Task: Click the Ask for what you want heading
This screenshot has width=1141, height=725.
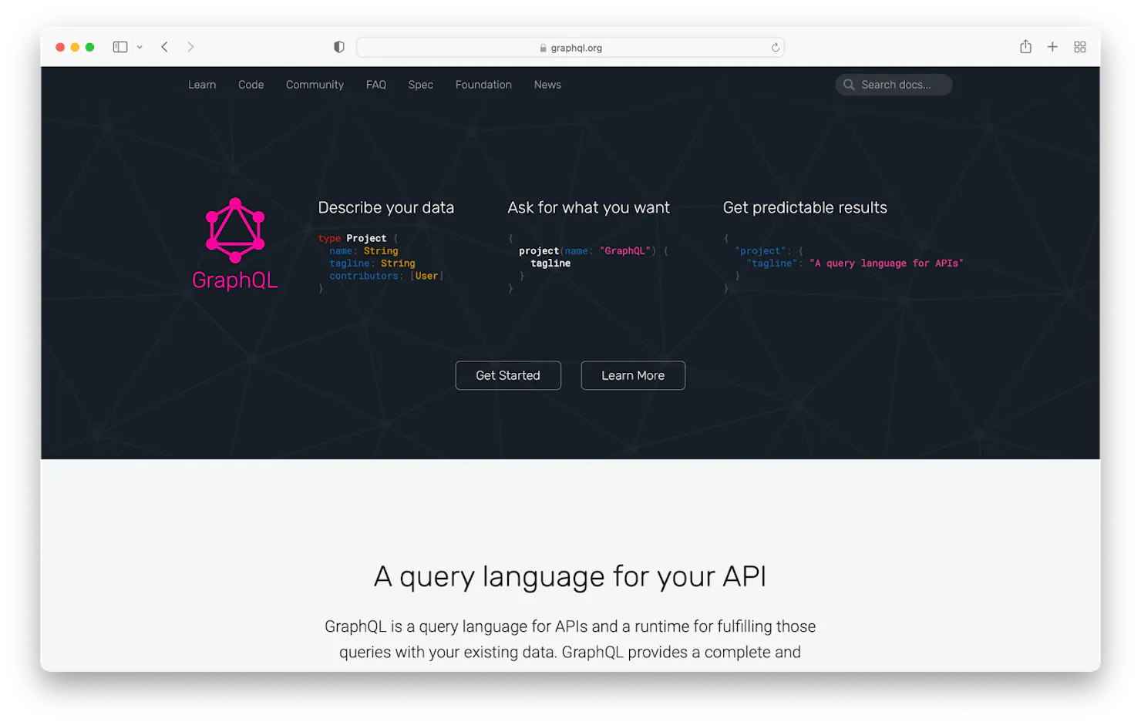Action: pyautogui.click(x=589, y=207)
